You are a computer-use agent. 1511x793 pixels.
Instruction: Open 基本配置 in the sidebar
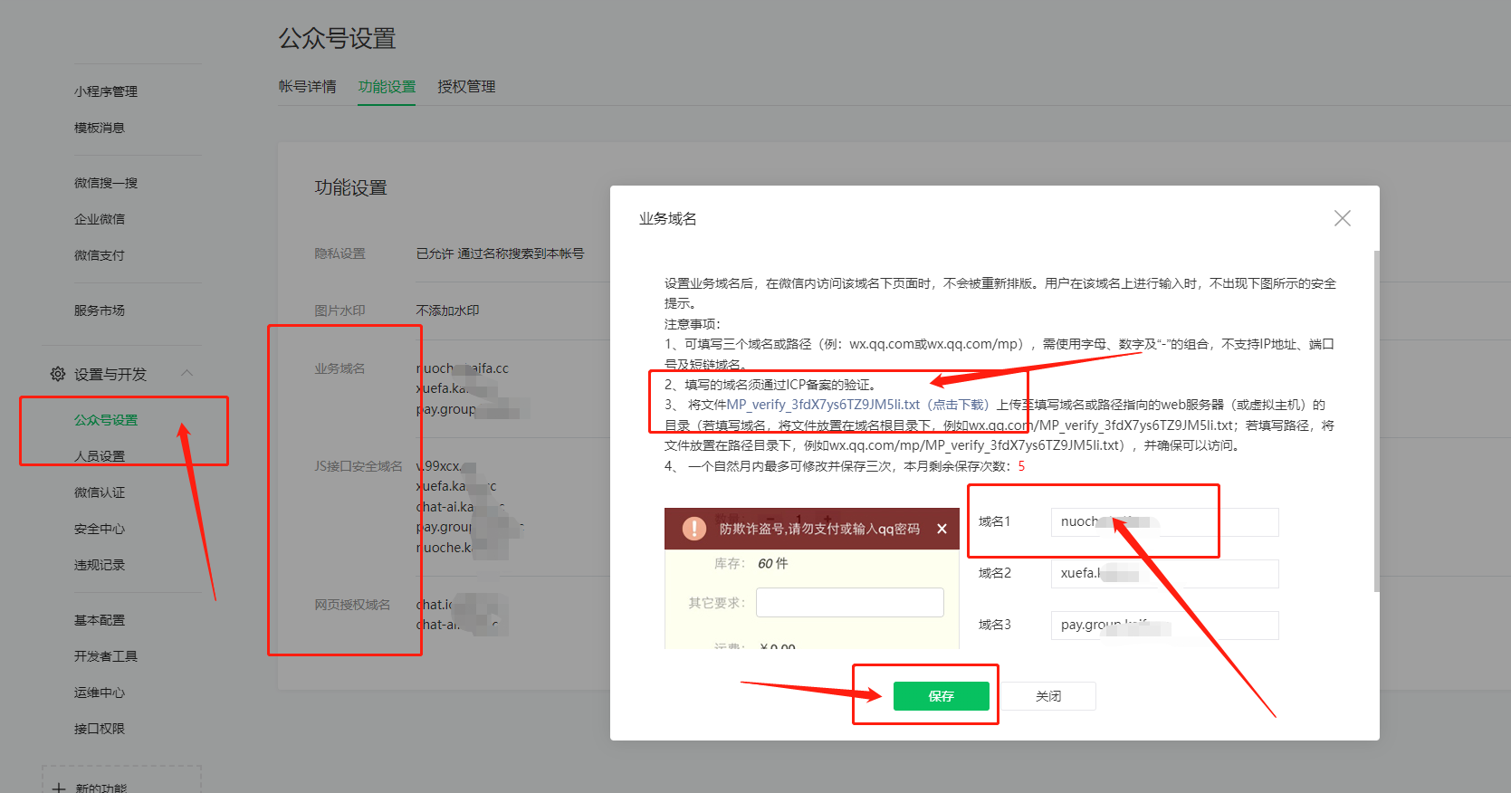100,620
